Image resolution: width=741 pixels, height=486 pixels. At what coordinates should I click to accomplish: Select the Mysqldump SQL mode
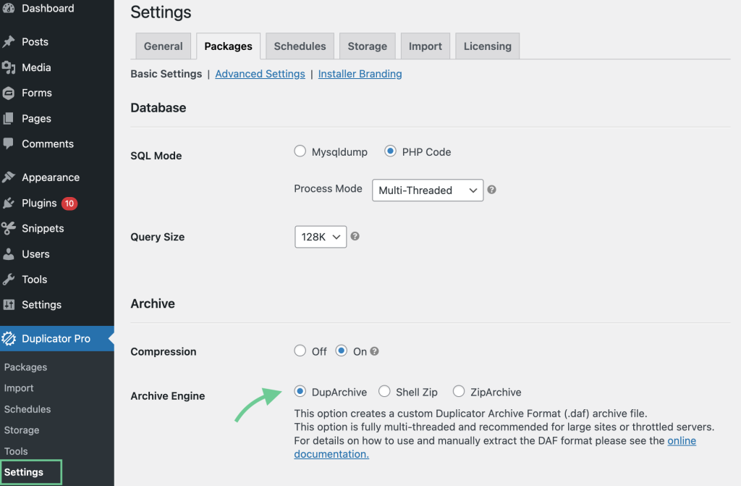point(300,151)
